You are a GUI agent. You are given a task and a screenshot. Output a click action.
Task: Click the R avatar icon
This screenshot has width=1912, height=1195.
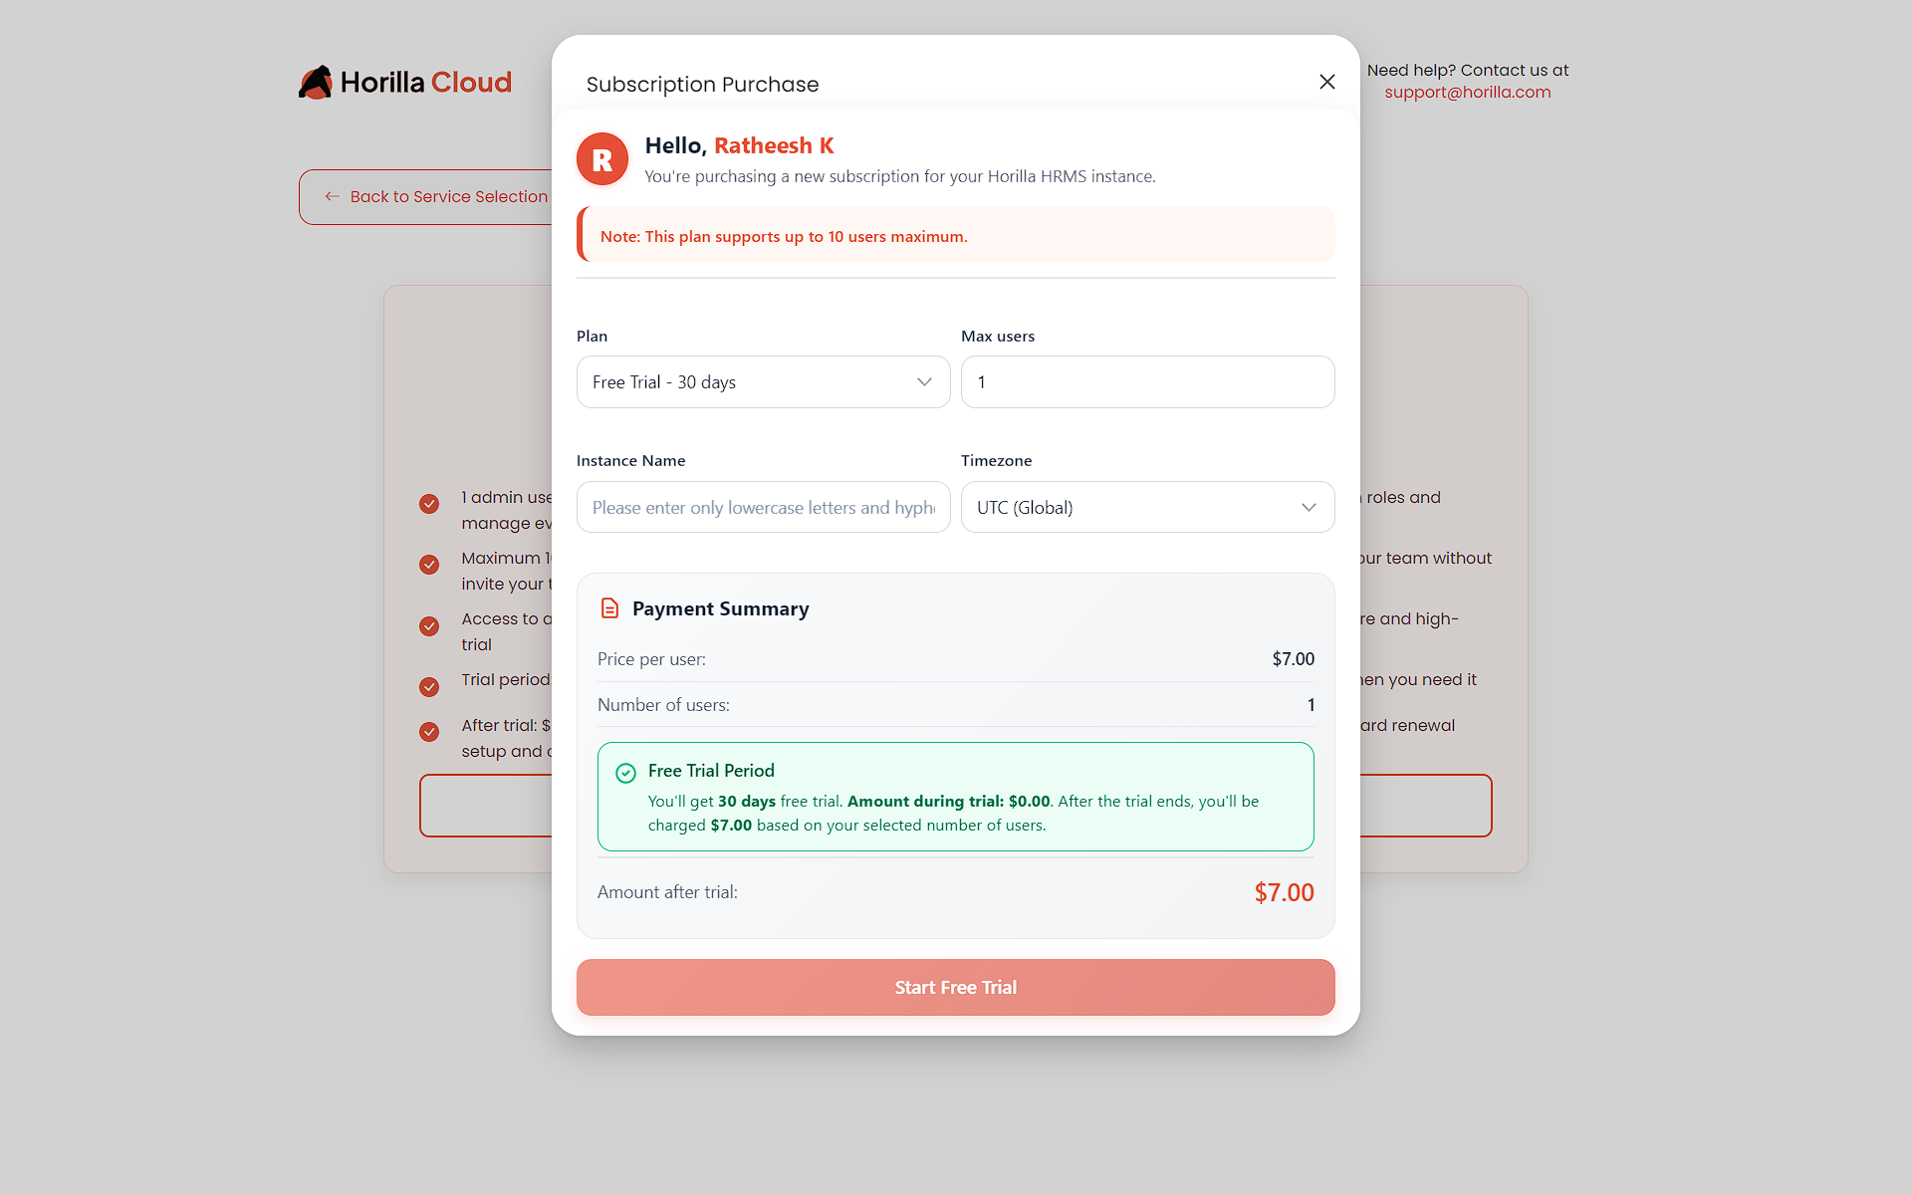tap(601, 158)
